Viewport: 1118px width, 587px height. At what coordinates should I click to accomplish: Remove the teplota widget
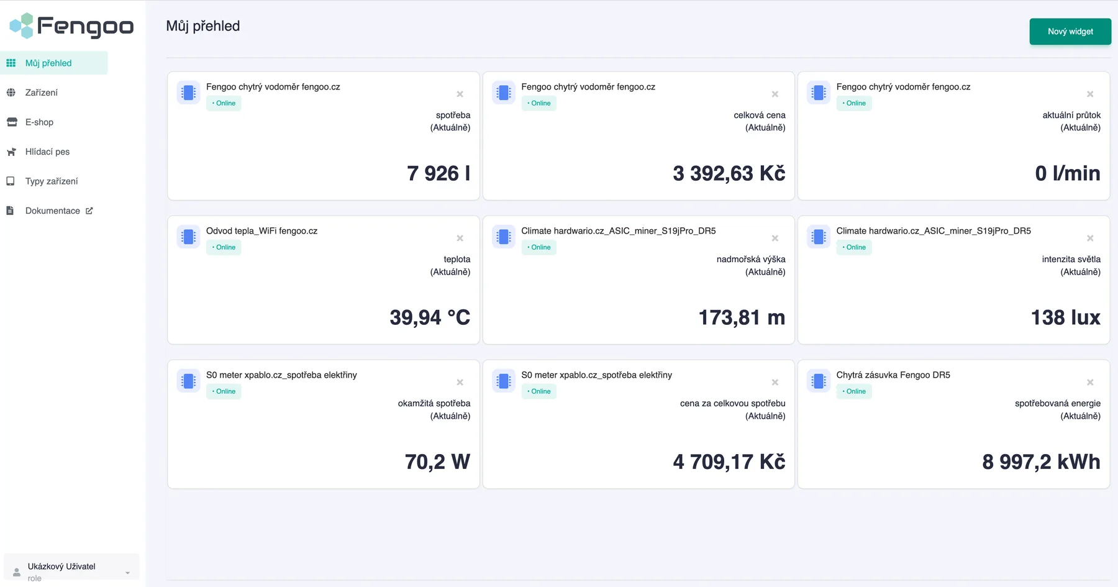point(460,239)
